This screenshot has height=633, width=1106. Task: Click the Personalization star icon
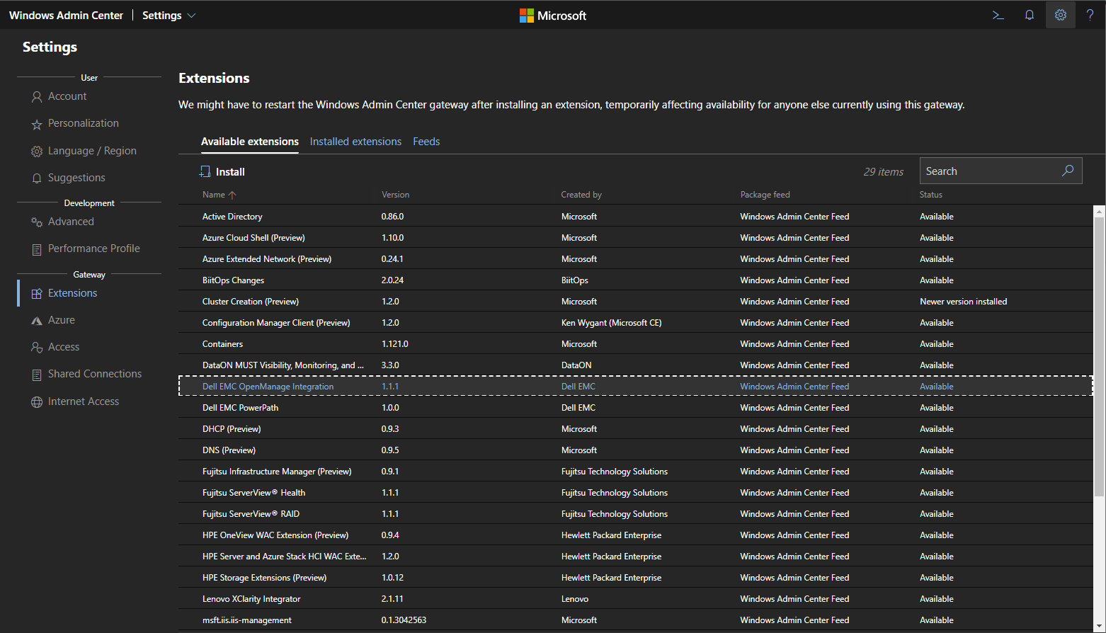coord(37,125)
